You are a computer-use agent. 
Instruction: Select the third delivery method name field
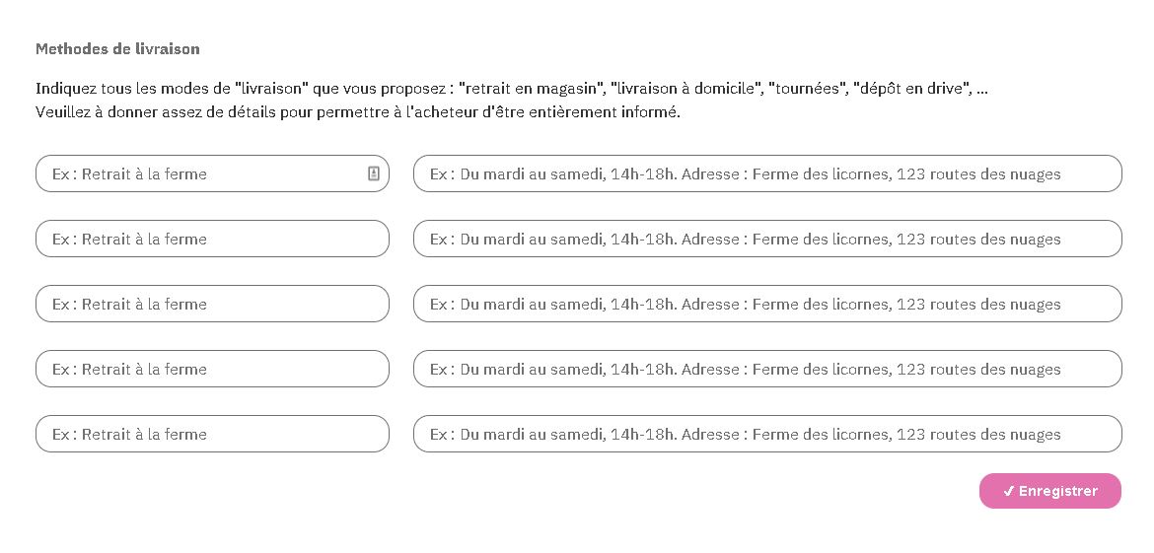point(212,304)
